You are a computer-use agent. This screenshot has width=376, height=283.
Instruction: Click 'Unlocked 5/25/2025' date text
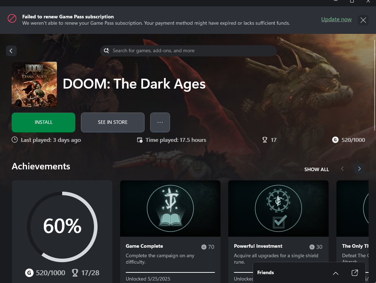[x=148, y=279]
